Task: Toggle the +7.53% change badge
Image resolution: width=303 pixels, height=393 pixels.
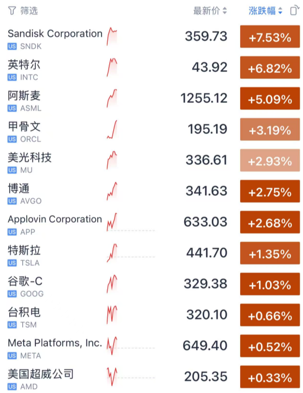Action: coord(270,38)
